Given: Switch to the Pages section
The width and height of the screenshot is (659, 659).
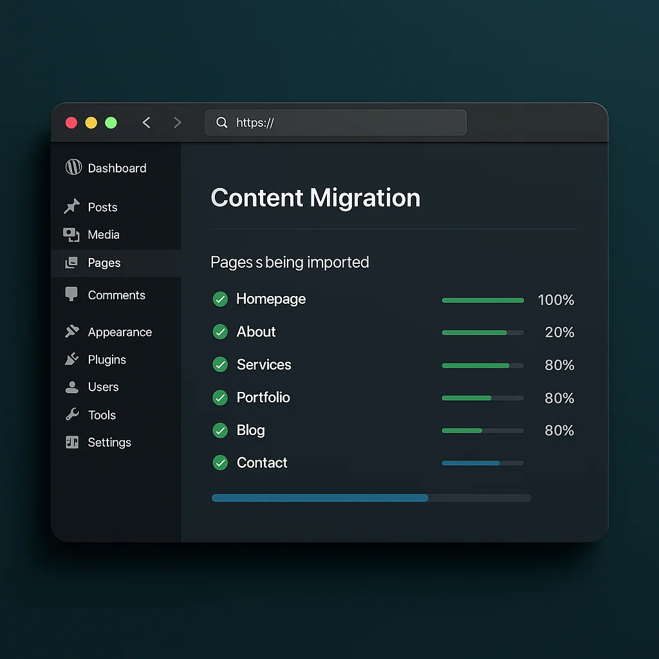Looking at the screenshot, I should pos(105,263).
